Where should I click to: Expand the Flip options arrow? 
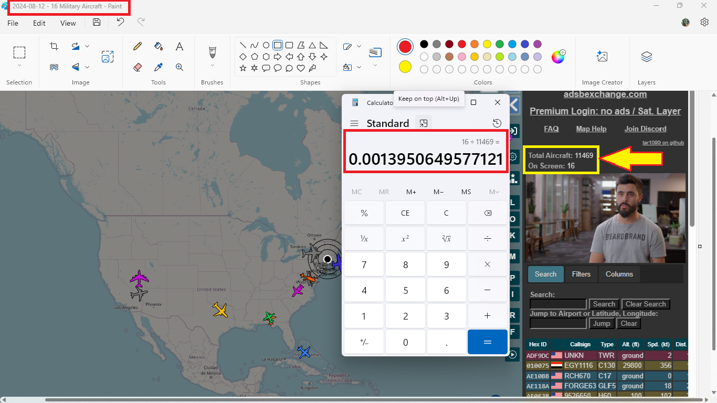click(87, 67)
